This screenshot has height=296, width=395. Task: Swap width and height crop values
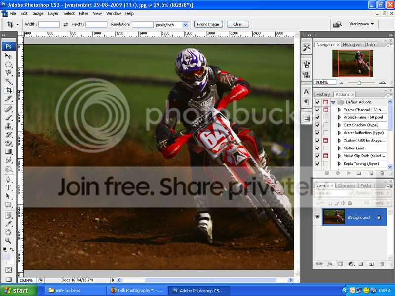[66, 24]
